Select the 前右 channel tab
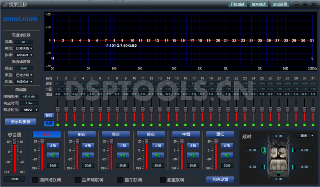320x187 pixels. [82, 134]
